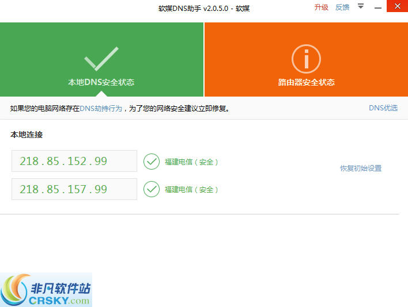Image resolution: width=408 pixels, height=307 pixels.
Task: Click the 升级 upgrade link
Action: coord(322,7)
